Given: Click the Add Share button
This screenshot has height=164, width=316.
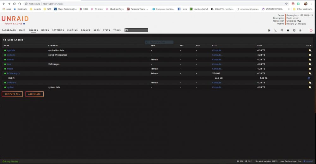Looking at the screenshot, I should [34, 94].
